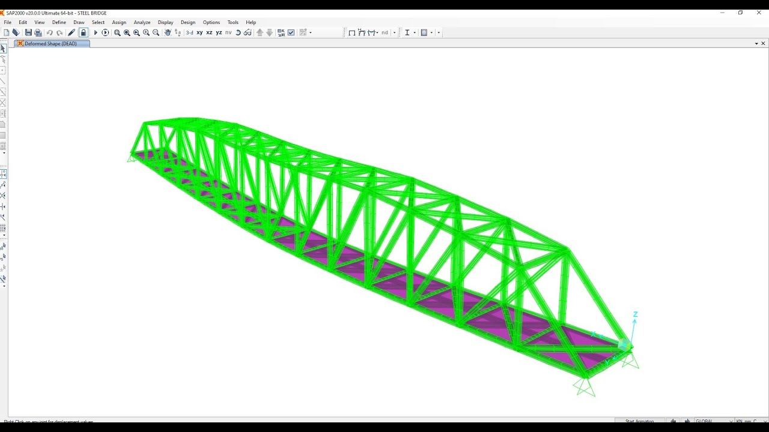Save the model with the disk icon
This screenshot has width=769, height=432.
28,32
